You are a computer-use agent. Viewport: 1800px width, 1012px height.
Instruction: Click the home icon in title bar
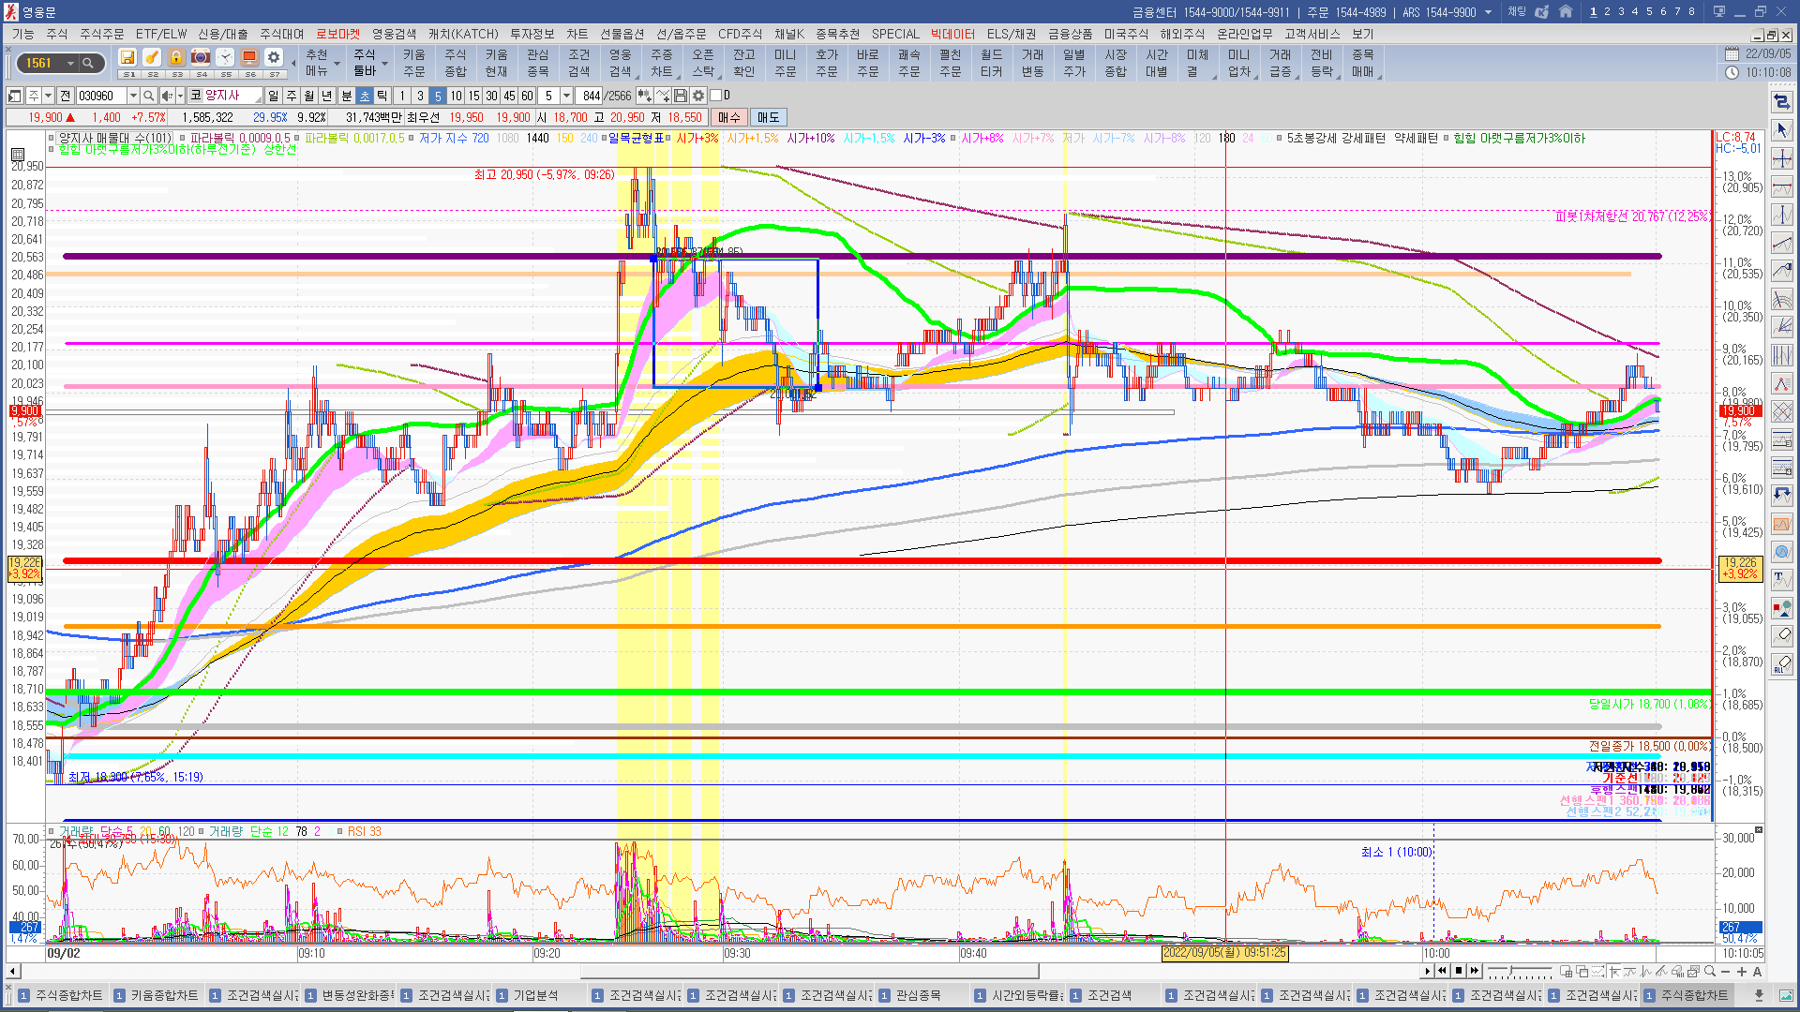1566,12
